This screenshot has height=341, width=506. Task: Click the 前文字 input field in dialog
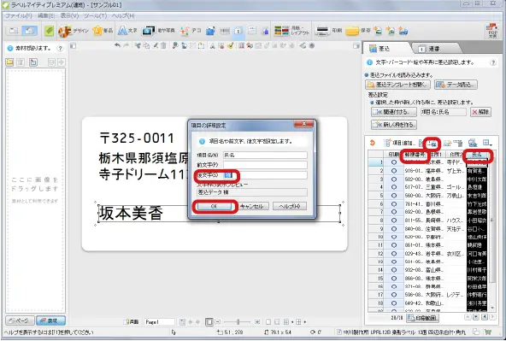pos(265,165)
